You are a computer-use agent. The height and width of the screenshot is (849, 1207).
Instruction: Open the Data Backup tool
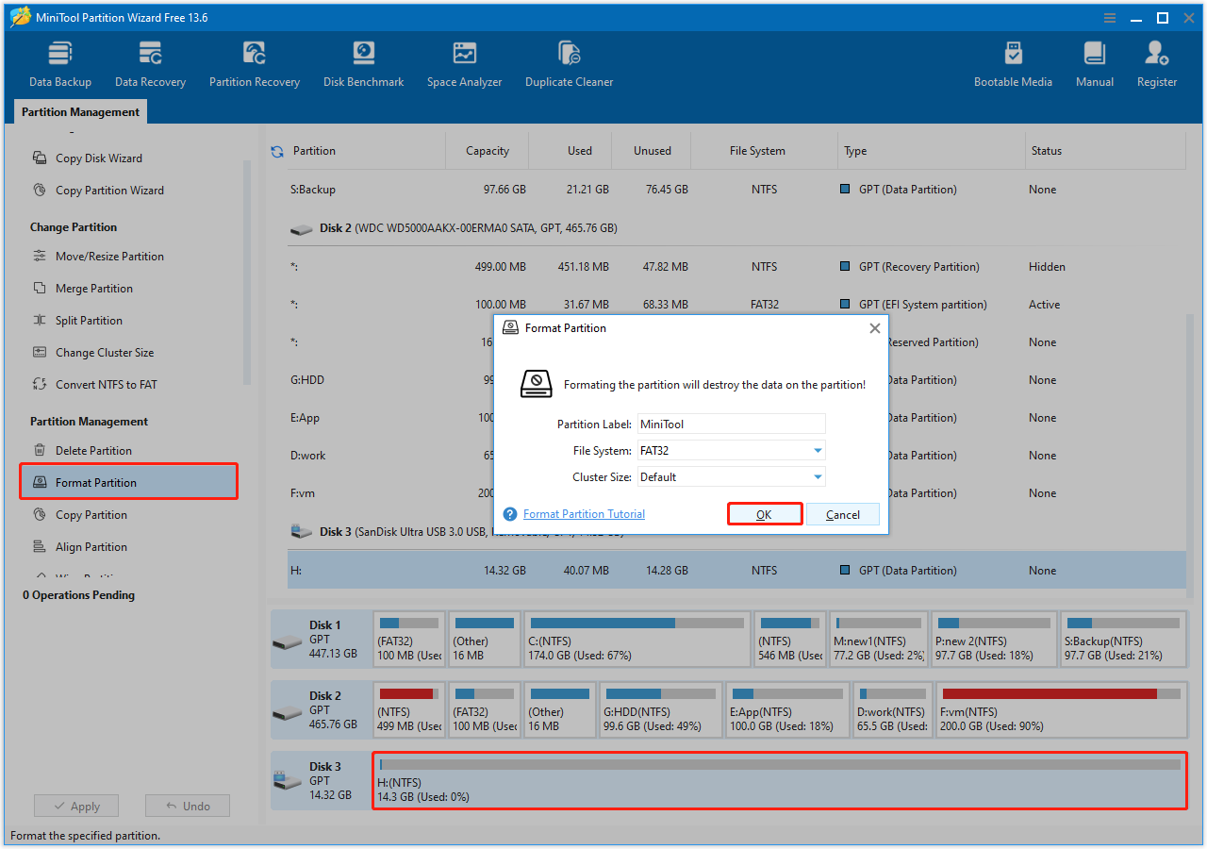point(60,64)
